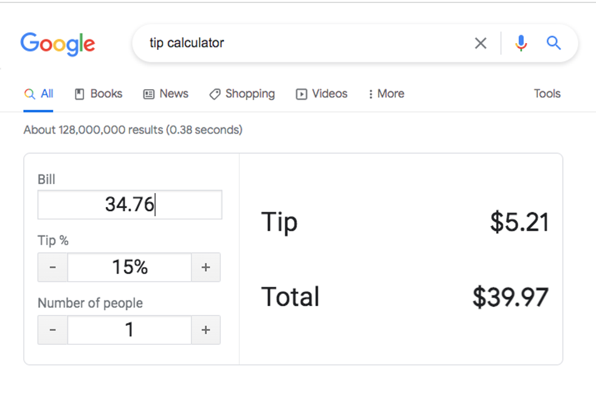The width and height of the screenshot is (596, 397).
Task: Click the Number of people value field
Action: pos(130,330)
